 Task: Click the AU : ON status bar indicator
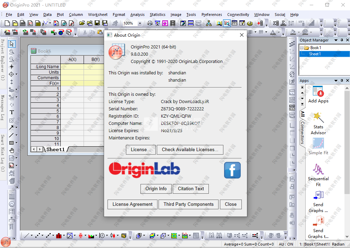click(x=286, y=244)
